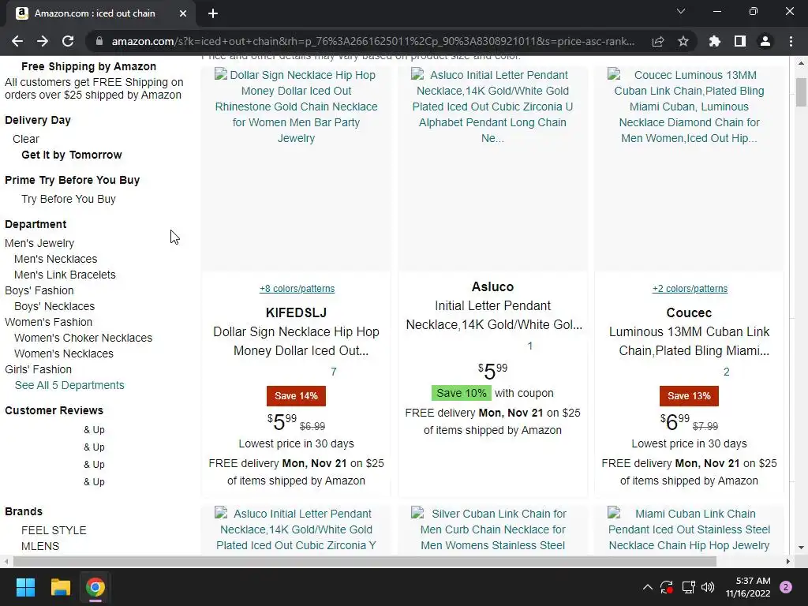Focus the address bar URL
The width and height of the screenshot is (808, 606).
pos(372,41)
